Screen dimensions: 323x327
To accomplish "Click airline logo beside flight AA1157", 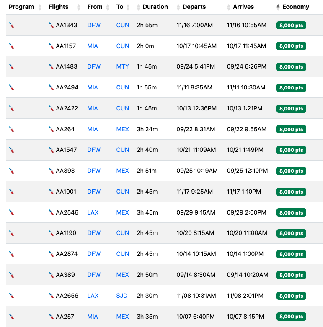I will 51,46.
